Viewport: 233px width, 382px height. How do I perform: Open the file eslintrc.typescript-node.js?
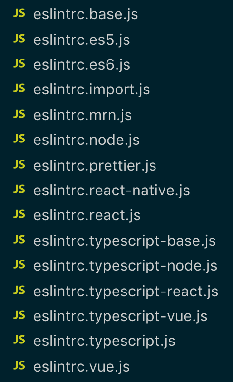click(125, 266)
